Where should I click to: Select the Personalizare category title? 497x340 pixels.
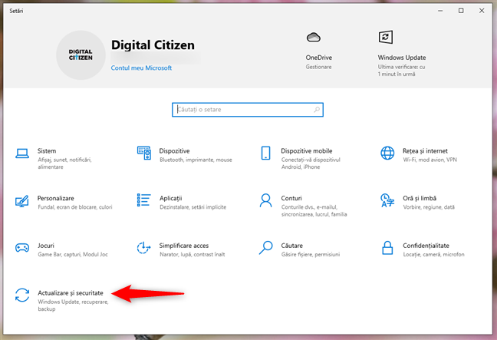[55, 198]
